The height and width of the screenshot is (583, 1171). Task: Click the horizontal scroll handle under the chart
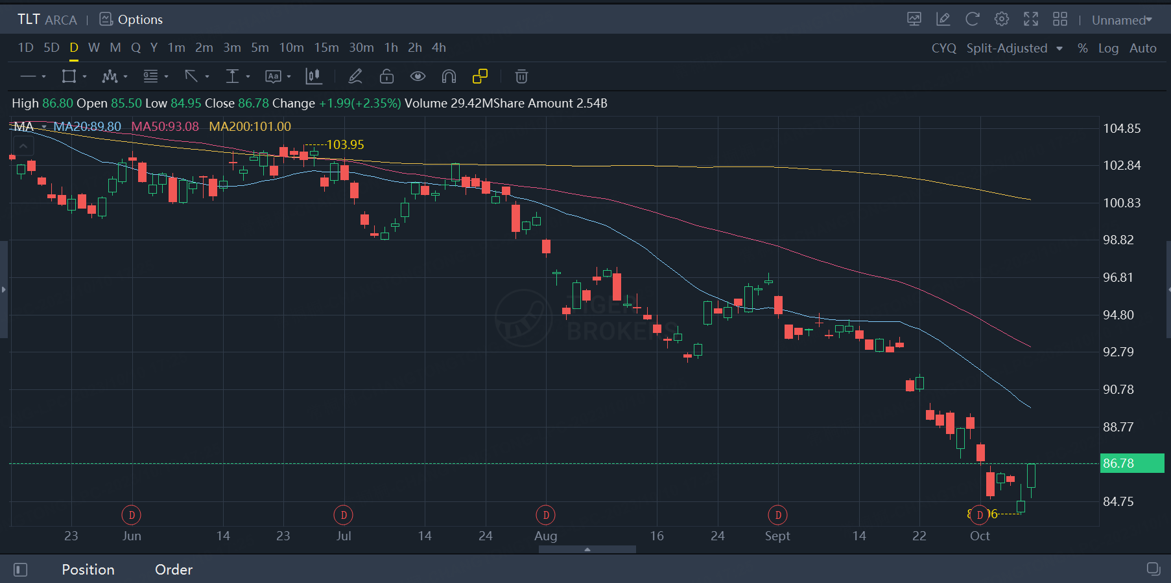click(587, 549)
